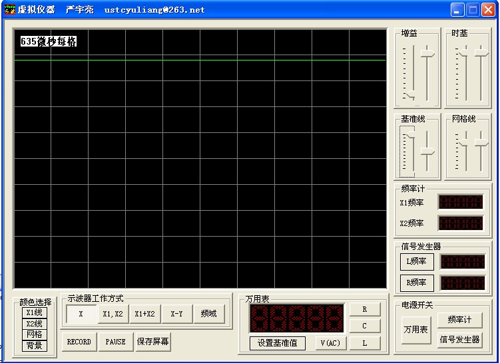Click the application icon in the title bar
The width and height of the screenshot is (500, 363).
9,9
